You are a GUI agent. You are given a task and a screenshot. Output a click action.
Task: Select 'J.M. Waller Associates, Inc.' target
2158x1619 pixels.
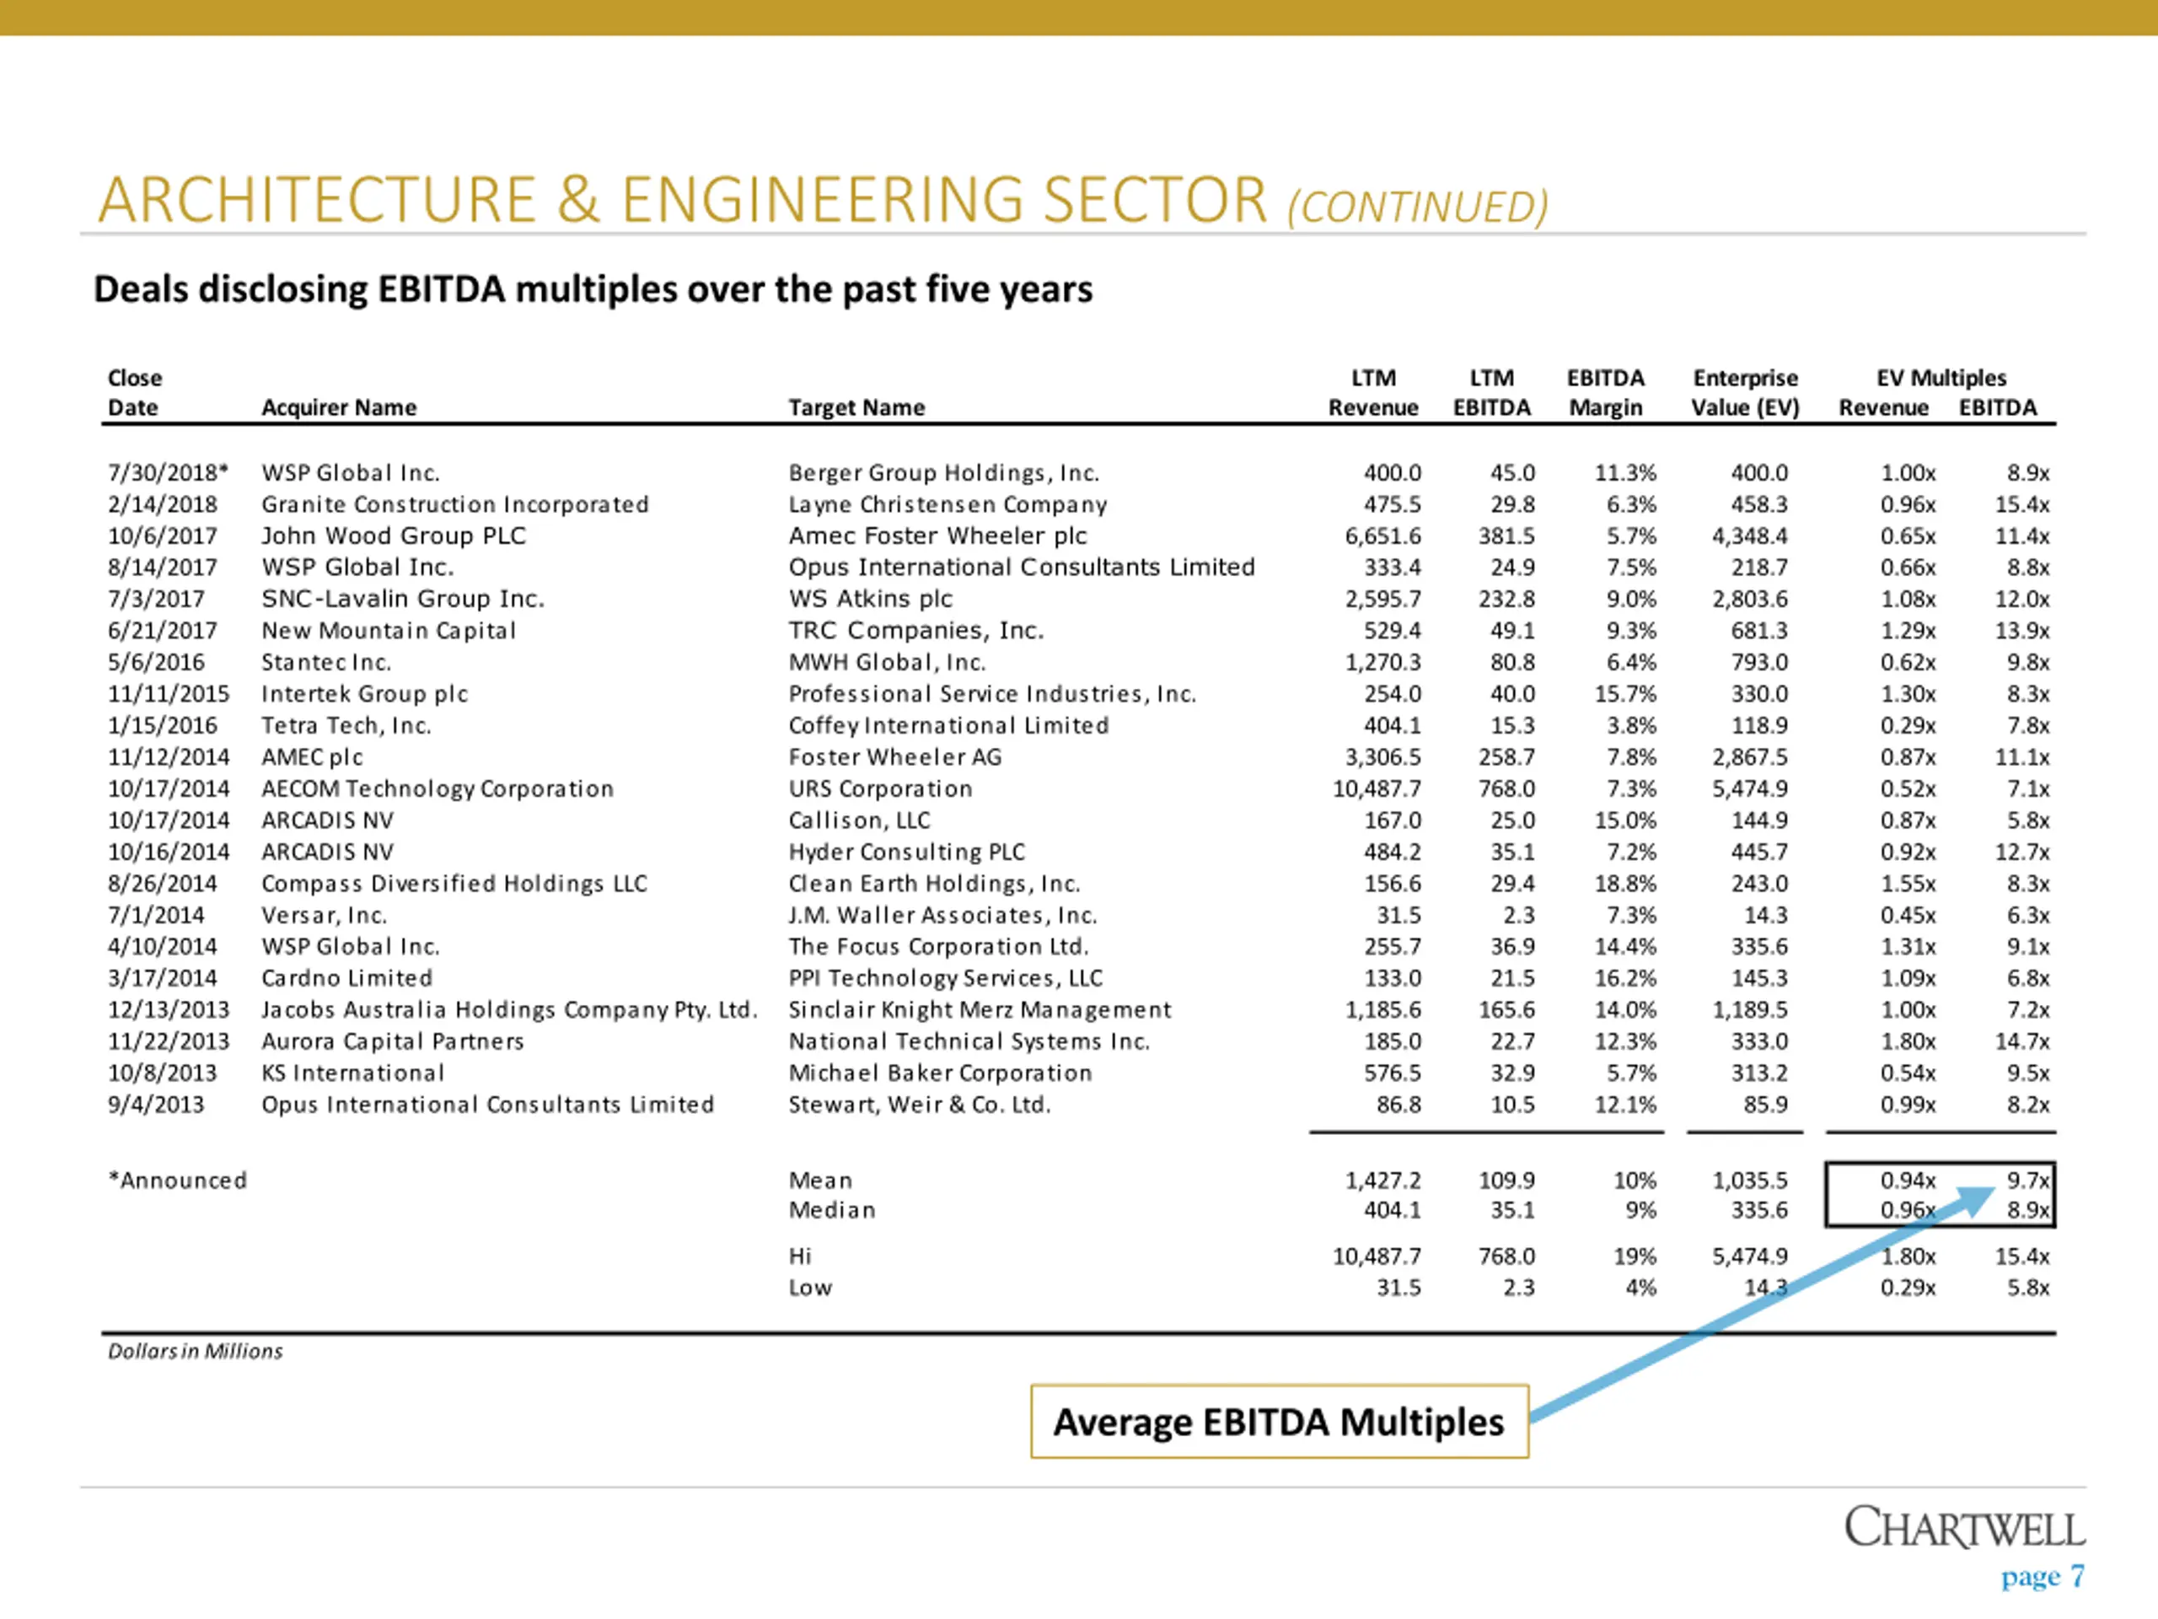(x=942, y=916)
